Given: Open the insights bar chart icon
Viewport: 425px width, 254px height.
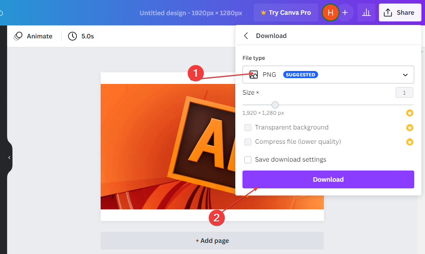Looking at the screenshot, I should click(366, 12).
